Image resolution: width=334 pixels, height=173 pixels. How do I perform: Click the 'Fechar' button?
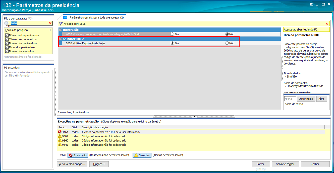(315, 164)
